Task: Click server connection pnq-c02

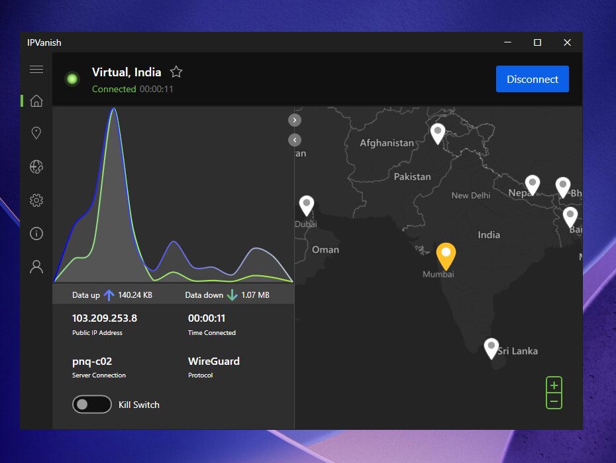Action: tap(92, 362)
